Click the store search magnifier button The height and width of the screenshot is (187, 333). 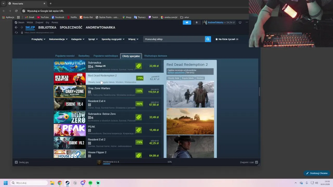coord(208,39)
